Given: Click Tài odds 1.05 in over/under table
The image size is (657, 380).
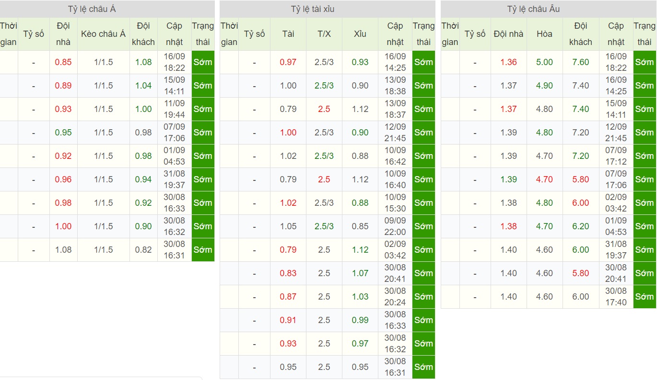Looking at the screenshot, I should [x=288, y=226].
